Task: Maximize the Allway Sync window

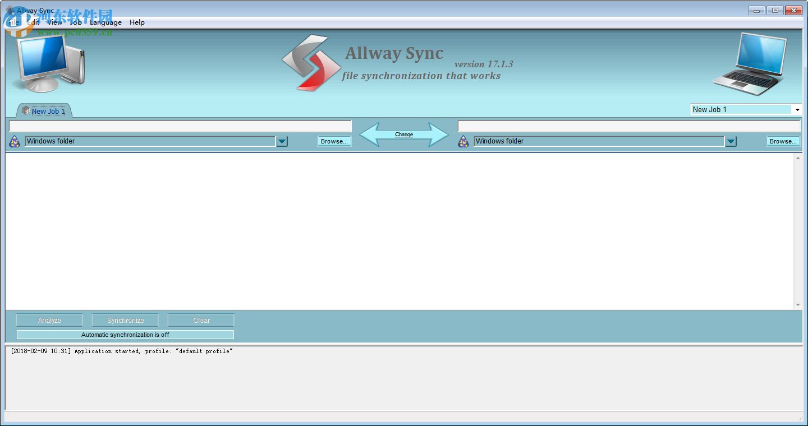Action: (x=775, y=10)
